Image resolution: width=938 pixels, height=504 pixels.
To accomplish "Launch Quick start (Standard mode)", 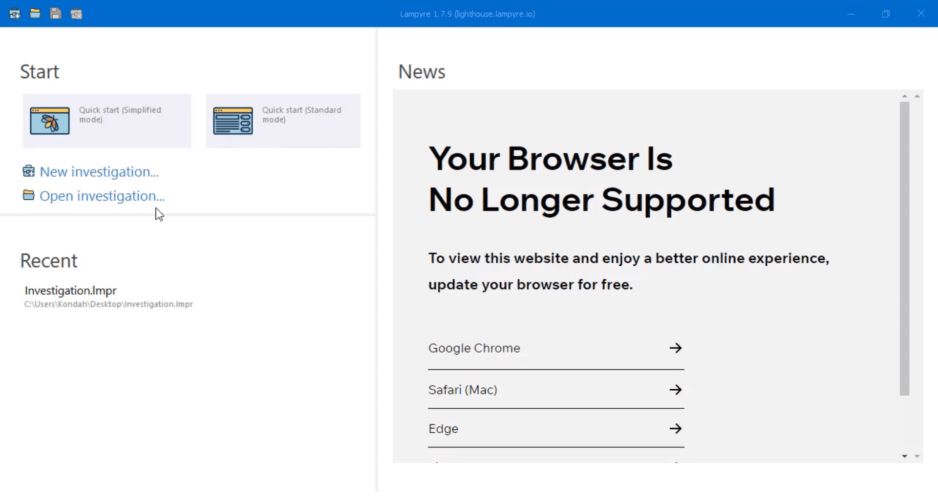I will point(283,121).
